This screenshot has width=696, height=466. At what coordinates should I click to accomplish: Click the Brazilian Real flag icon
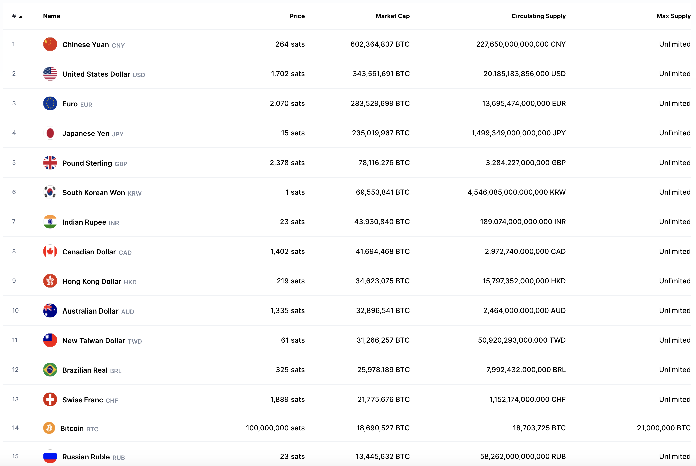click(50, 370)
